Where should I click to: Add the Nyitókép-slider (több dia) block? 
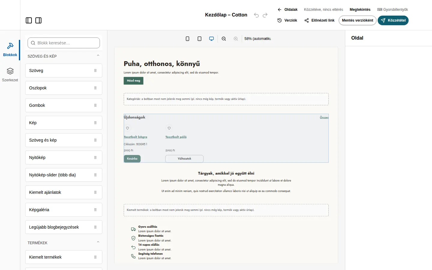64,175
